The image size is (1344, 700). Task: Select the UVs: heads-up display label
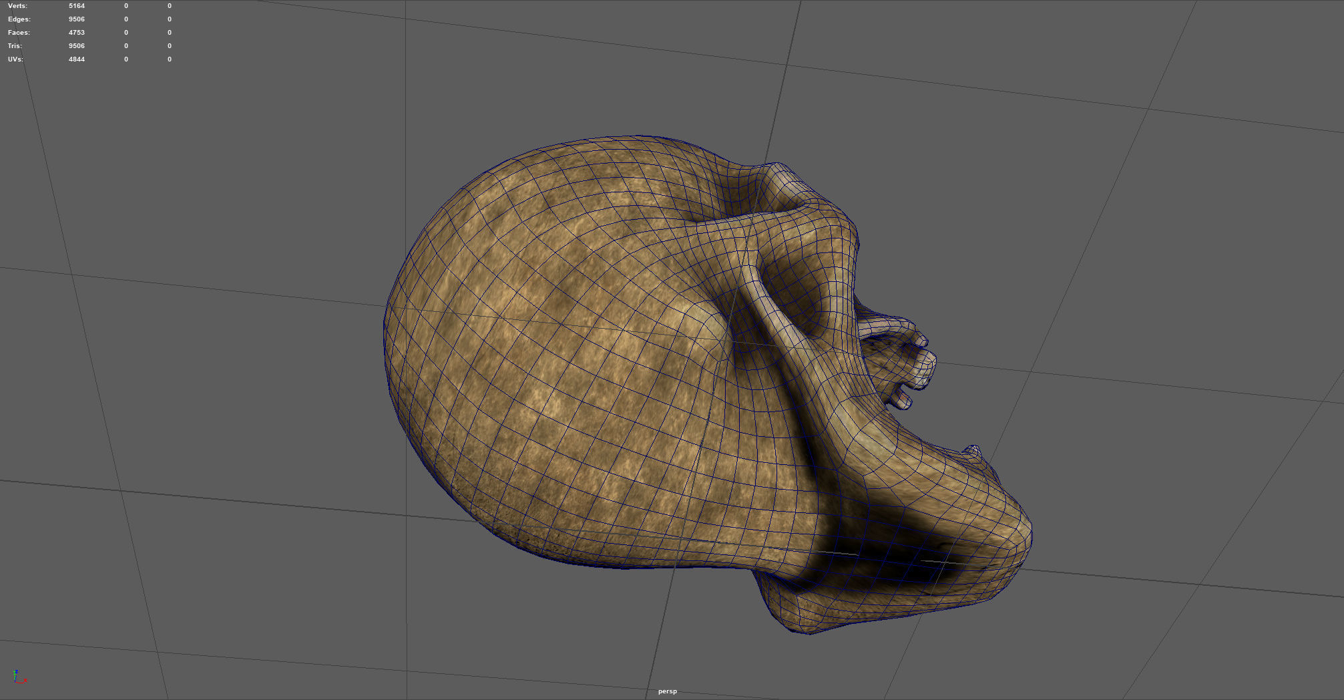coord(15,59)
